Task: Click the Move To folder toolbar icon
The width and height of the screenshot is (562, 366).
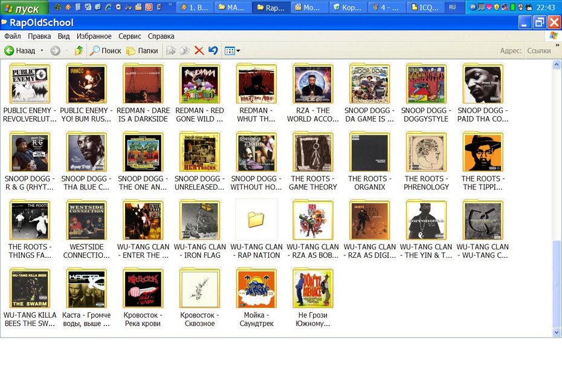Action: [x=171, y=51]
